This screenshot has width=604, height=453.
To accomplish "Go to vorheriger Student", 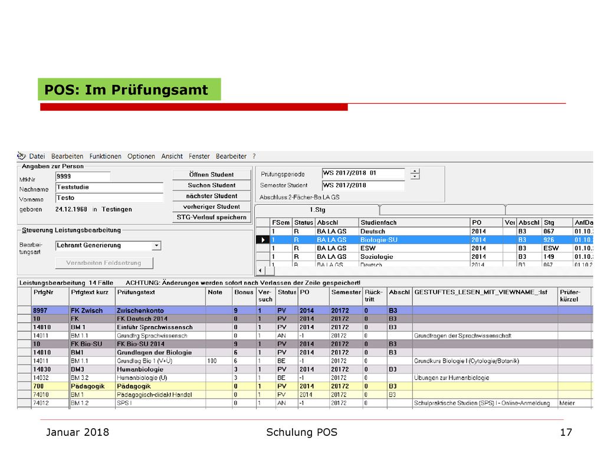I will tap(212, 206).
